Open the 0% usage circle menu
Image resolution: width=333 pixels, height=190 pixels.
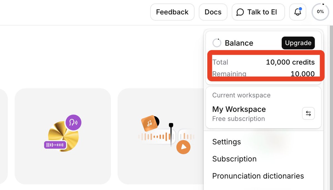tap(320, 12)
